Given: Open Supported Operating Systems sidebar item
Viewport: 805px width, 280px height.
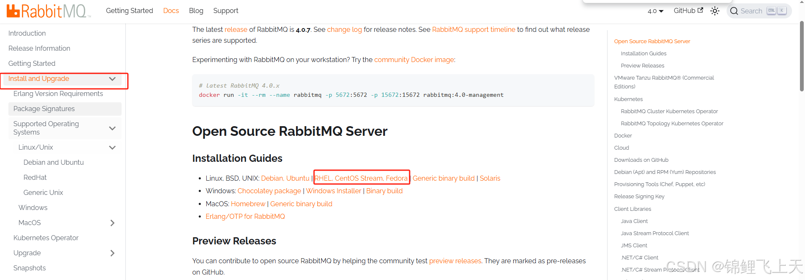Looking at the screenshot, I should 46,128.
